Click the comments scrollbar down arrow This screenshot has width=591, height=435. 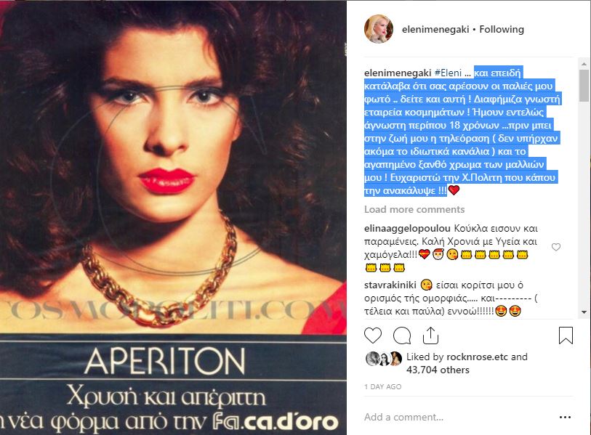(584, 312)
